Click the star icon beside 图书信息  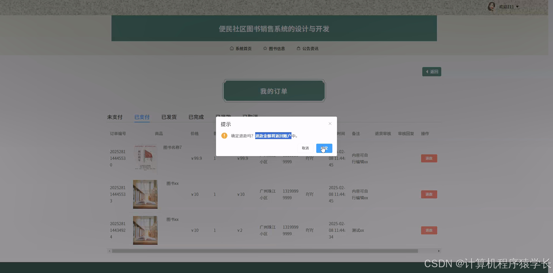tap(265, 48)
